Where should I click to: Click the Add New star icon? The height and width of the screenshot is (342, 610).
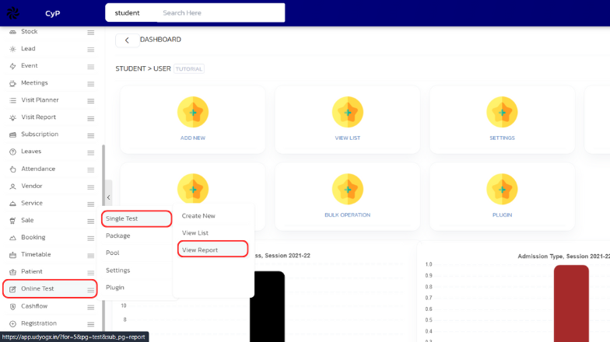[x=193, y=113]
